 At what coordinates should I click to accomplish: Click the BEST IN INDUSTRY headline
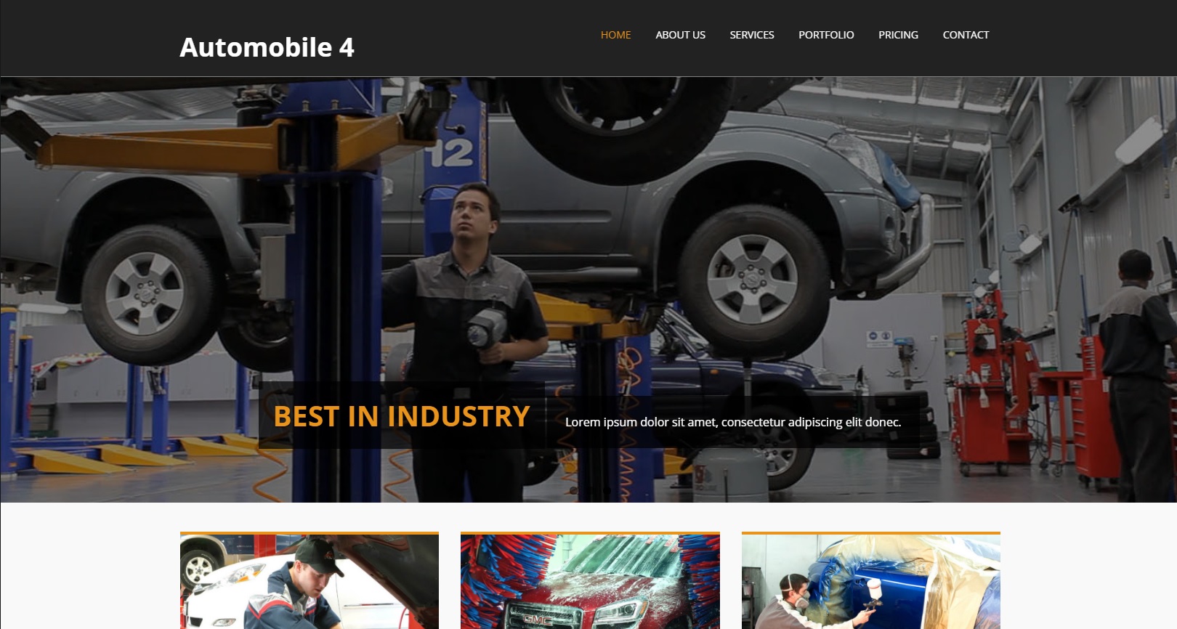pyautogui.click(x=401, y=416)
